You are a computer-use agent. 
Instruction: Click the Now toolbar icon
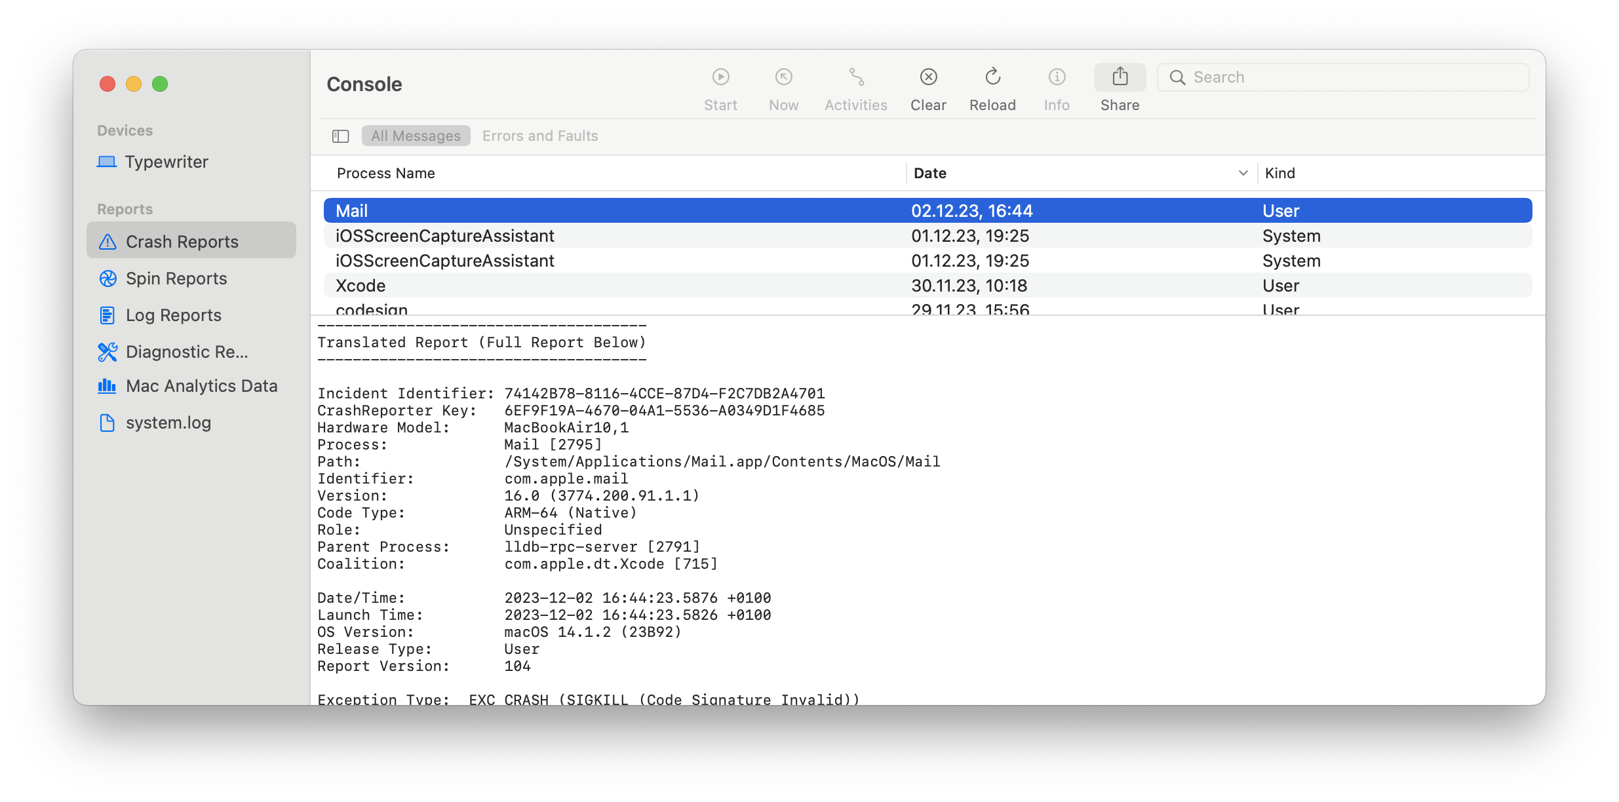[783, 77]
